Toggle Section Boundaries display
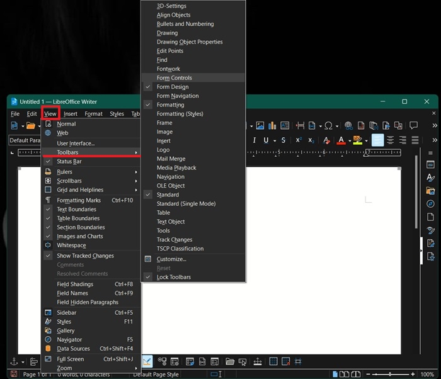The height and width of the screenshot is (379, 441). point(91,227)
